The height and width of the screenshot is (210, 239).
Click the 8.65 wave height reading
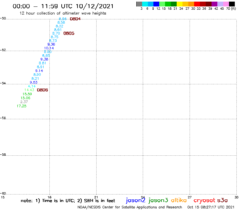click(x=46, y=56)
